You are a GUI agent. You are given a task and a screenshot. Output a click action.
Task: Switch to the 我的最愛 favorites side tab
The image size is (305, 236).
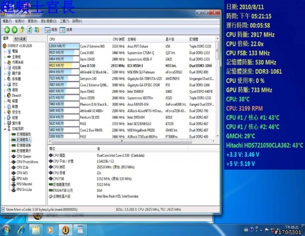pyautogui.click(x=20, y=39)
